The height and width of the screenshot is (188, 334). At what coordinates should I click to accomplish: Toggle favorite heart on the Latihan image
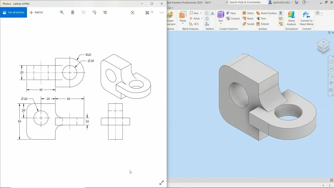83,12
